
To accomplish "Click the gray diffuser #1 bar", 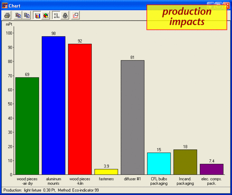I will tap(132, 118).
